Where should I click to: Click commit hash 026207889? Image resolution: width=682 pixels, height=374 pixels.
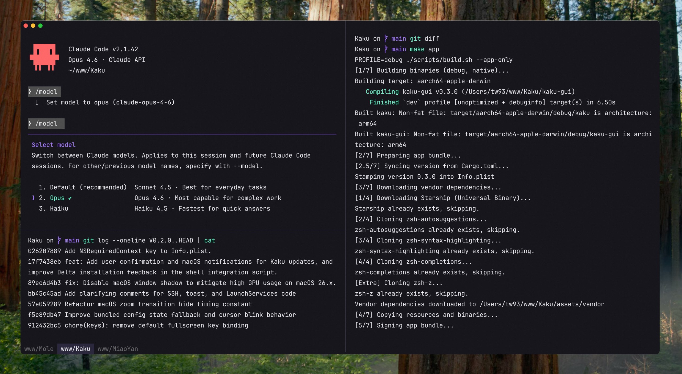point(45,251)
